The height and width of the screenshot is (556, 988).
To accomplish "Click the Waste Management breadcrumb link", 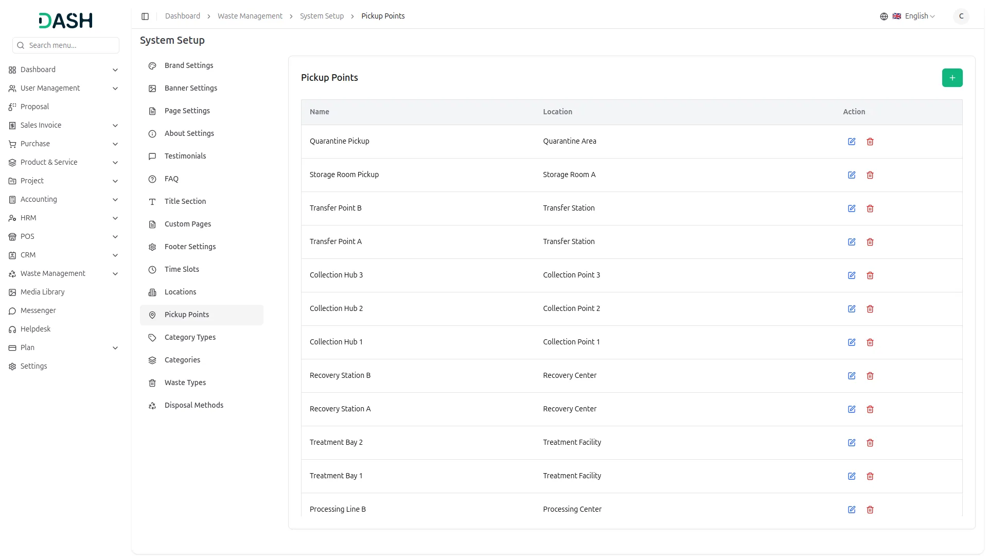I will coord(250,16).
